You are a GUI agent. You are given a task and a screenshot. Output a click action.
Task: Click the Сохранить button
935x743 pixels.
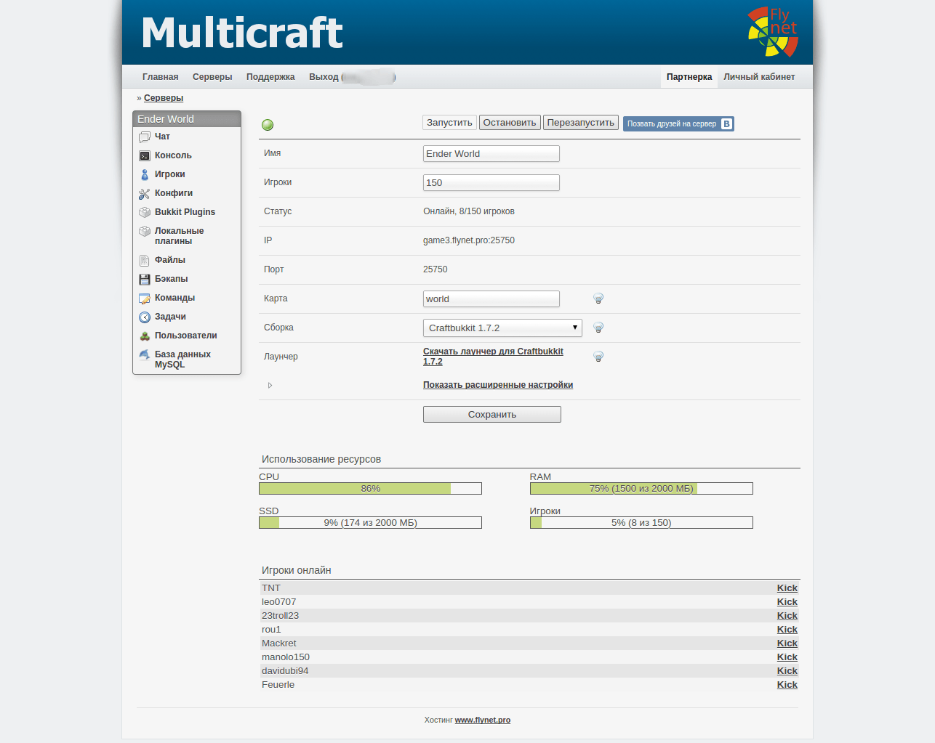click(x=492, y=415)
